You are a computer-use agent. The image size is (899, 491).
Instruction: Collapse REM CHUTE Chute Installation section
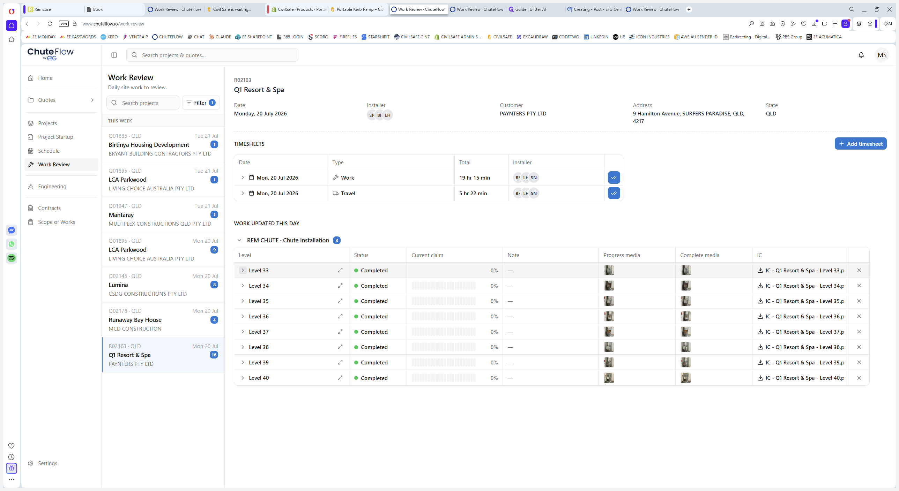(239, 240)
